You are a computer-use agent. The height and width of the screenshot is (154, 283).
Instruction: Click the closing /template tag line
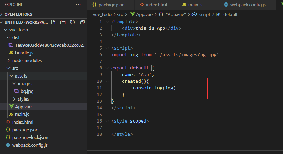[x=126, y=35]
